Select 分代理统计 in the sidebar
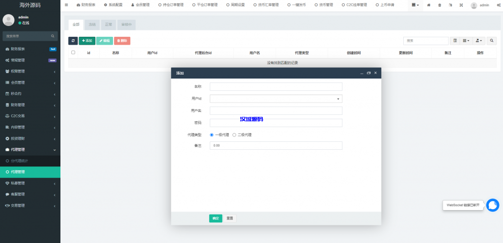 click(30, 161)
